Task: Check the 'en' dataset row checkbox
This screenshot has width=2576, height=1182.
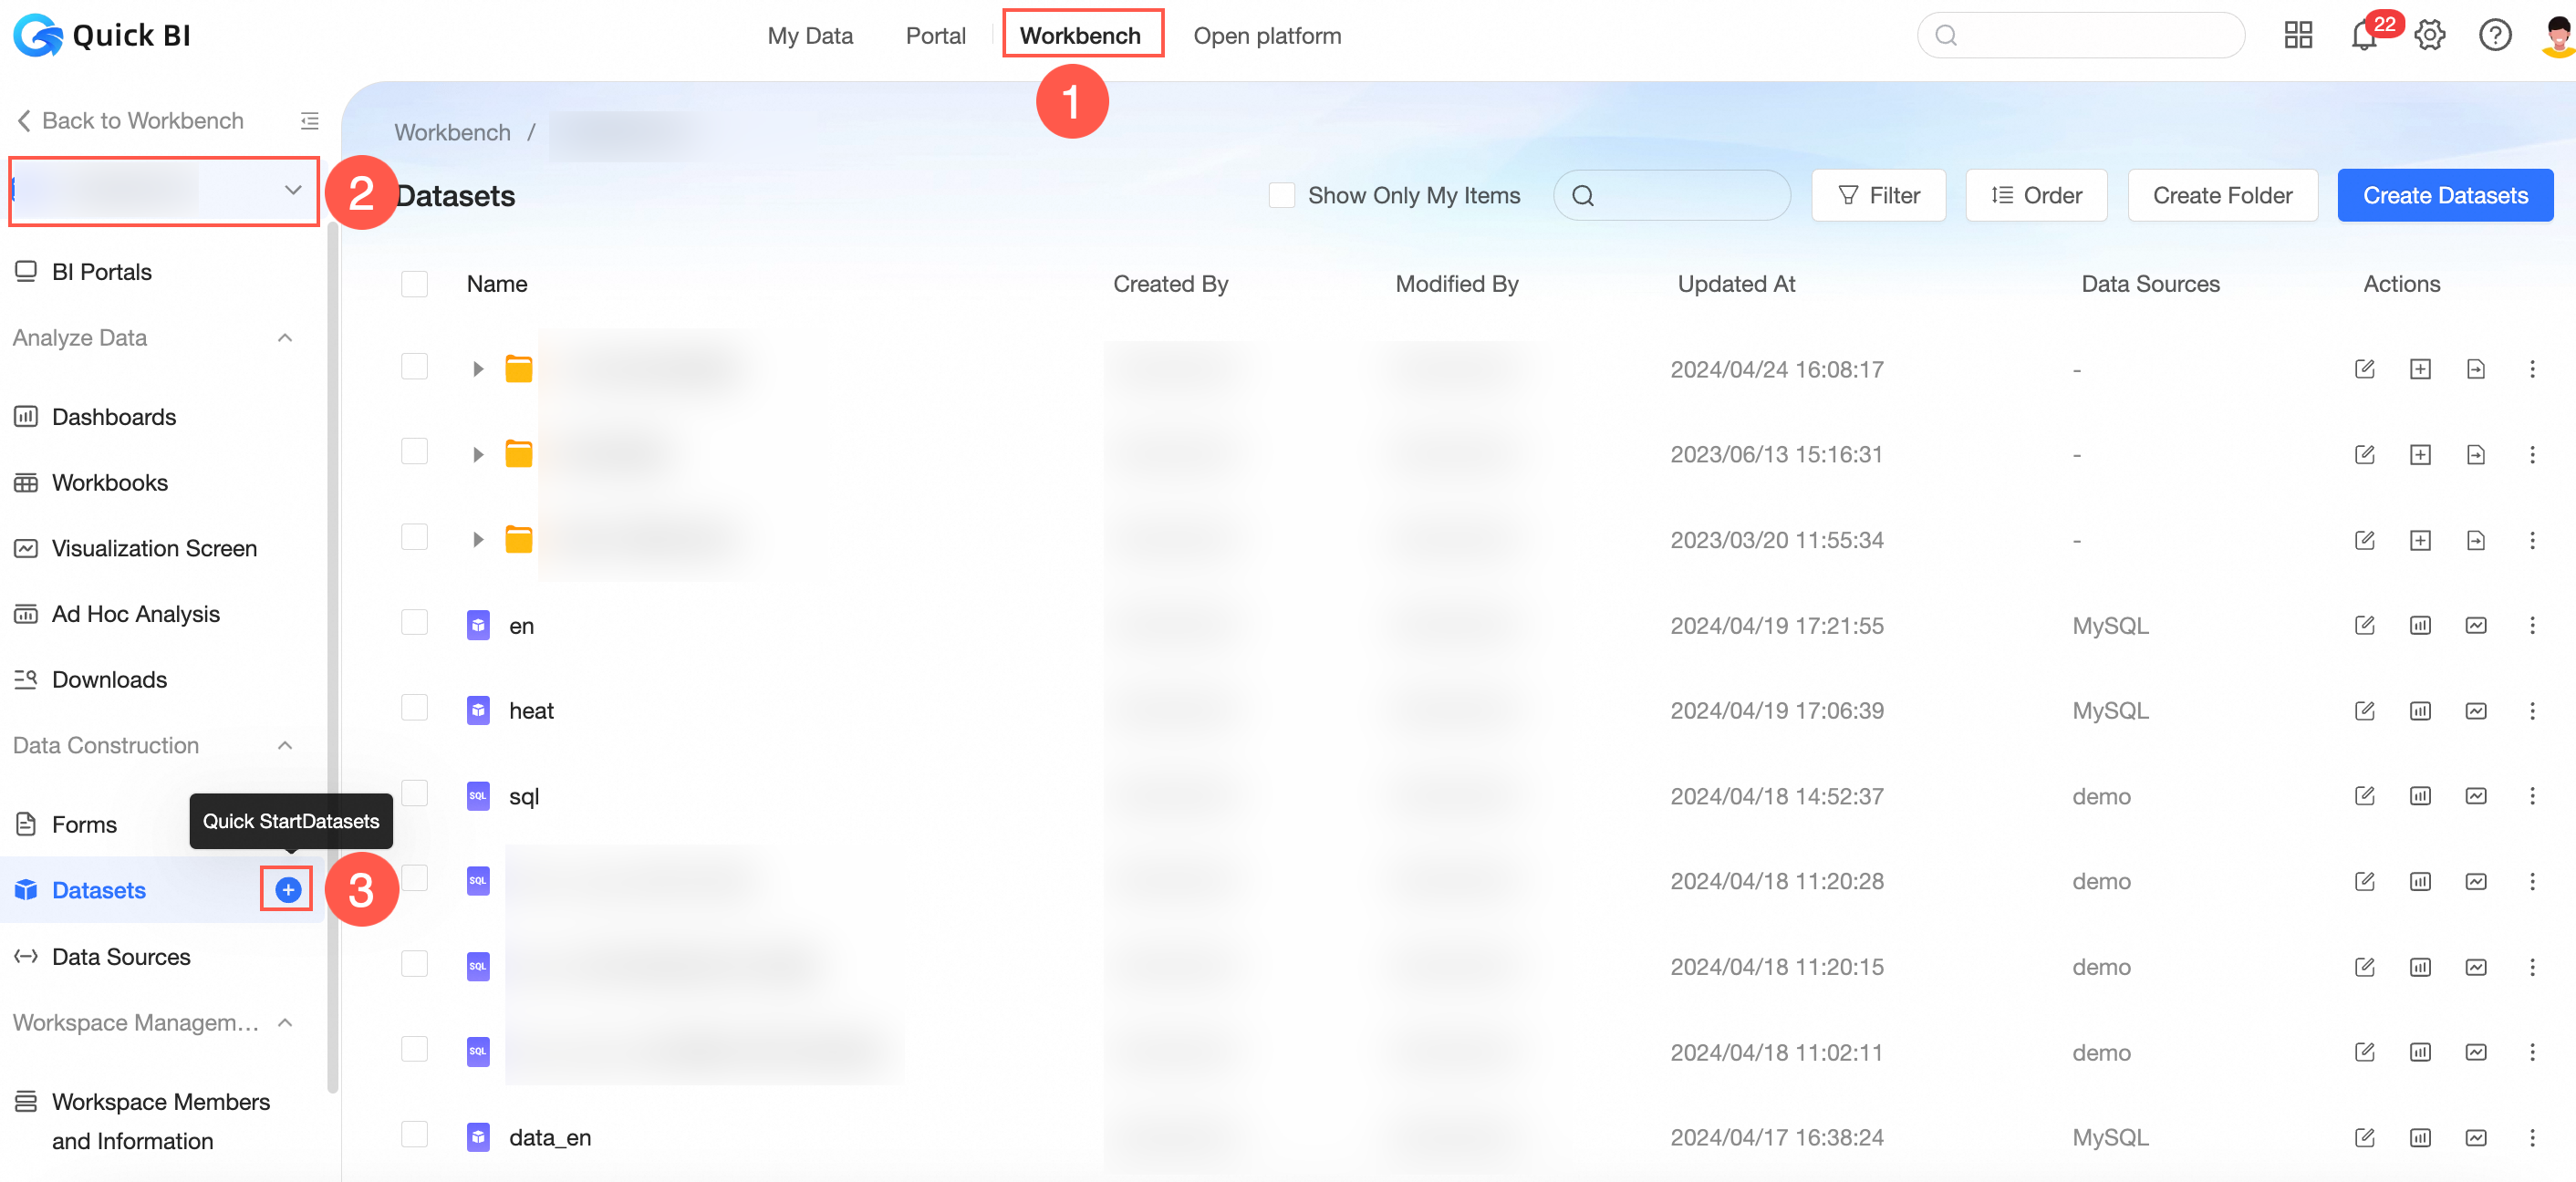Action: pos(414,622)
